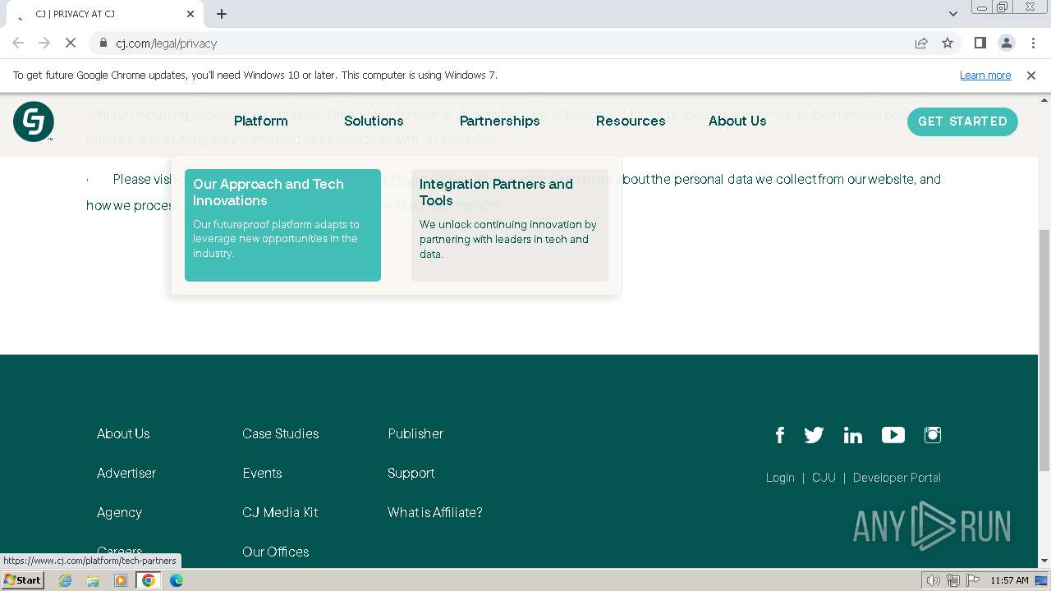Open the Developer Portal link
The width and height of the screenshot is (1051, 591).
click(897, 478)
